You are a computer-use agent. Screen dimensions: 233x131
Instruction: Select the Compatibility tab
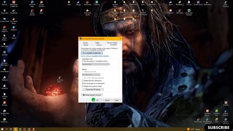tap(113, 45)
